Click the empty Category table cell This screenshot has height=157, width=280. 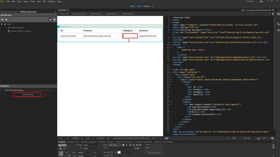pyautogui.click(x=130, y=36)
